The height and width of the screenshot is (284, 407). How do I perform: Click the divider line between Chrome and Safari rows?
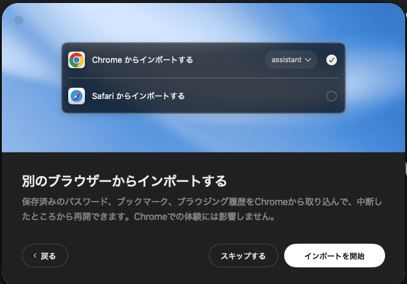click(x=203, y=78)
